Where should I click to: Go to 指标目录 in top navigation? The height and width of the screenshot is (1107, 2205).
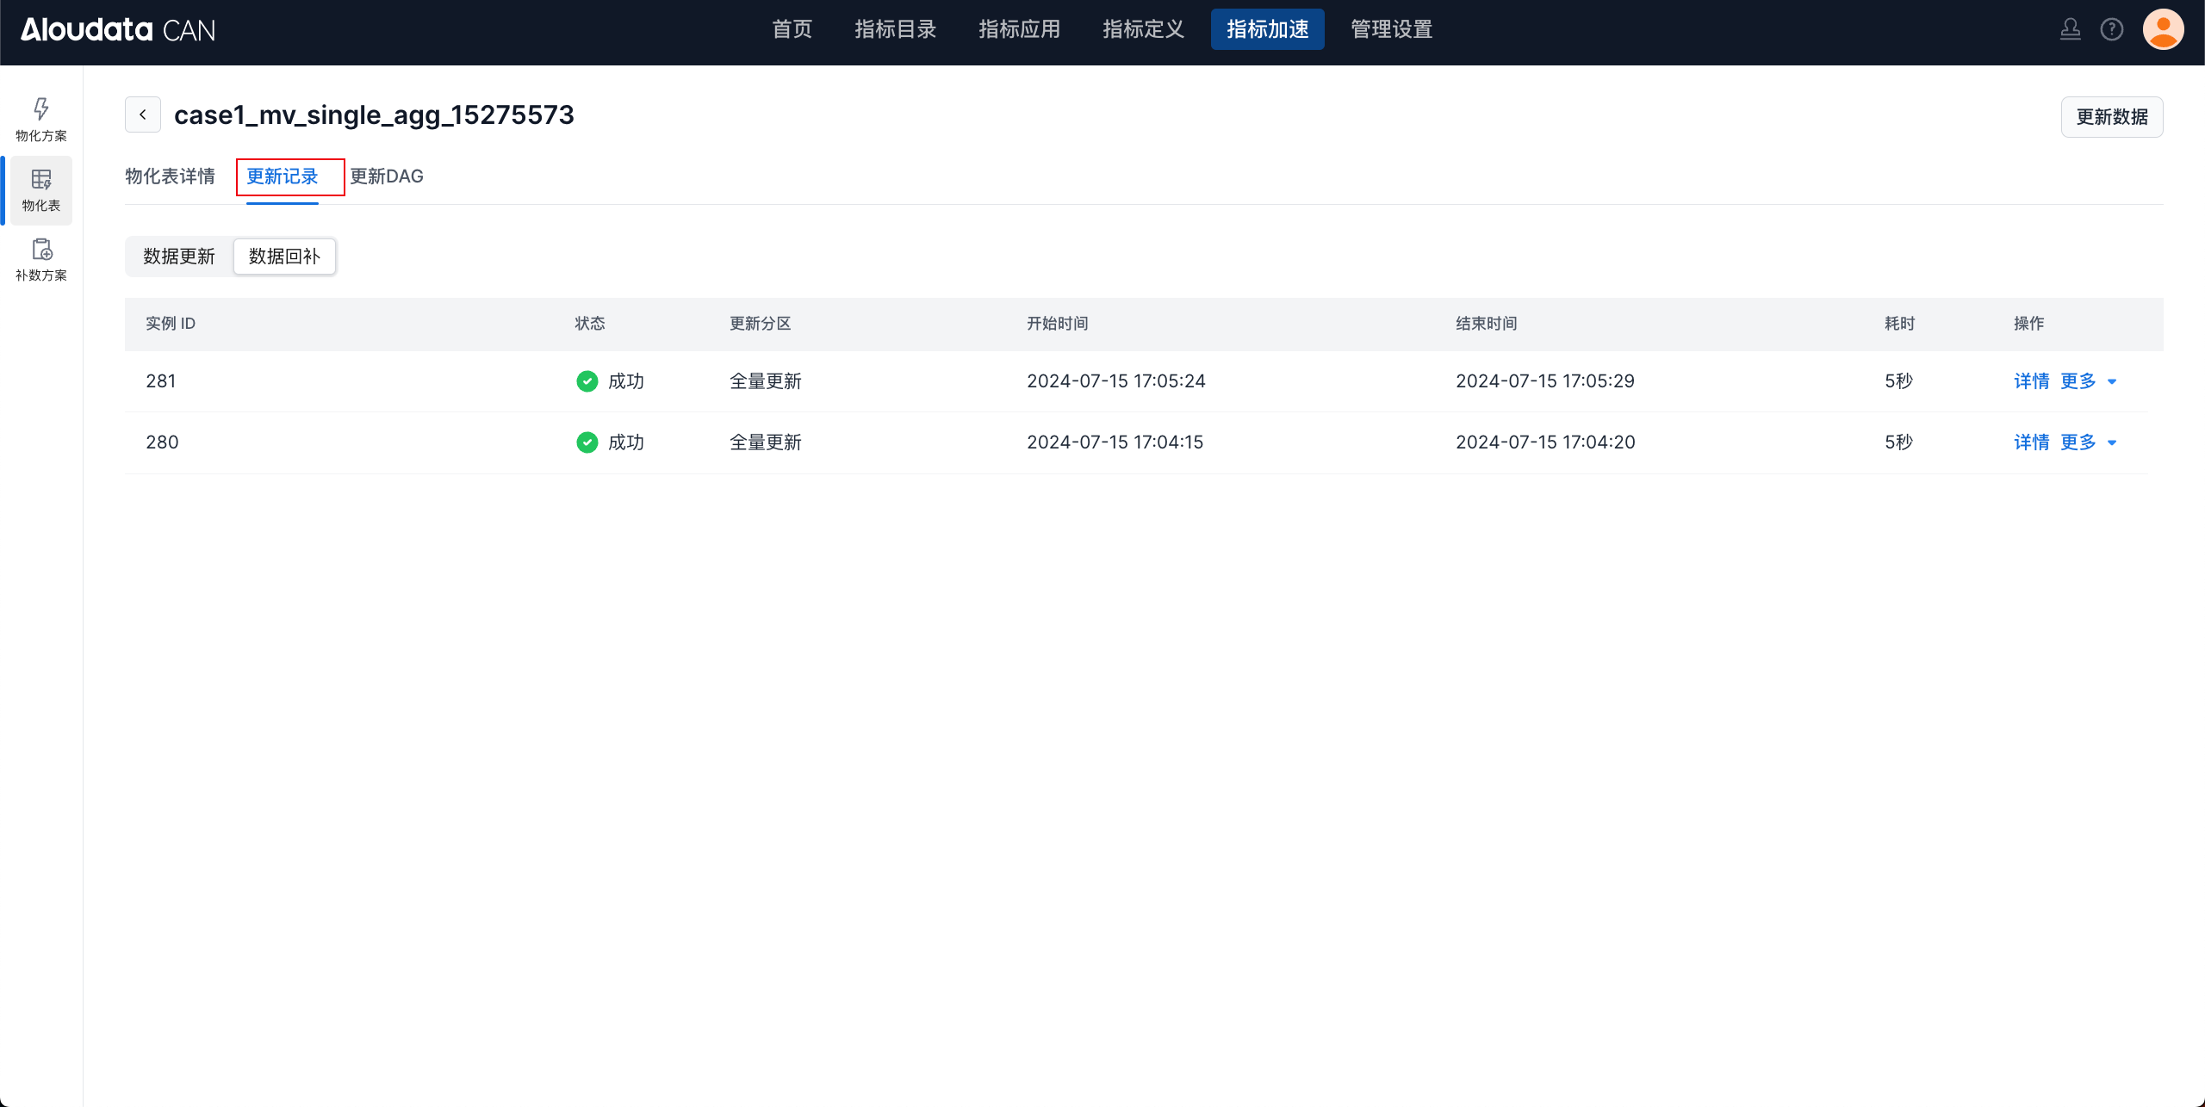(895, 30)
